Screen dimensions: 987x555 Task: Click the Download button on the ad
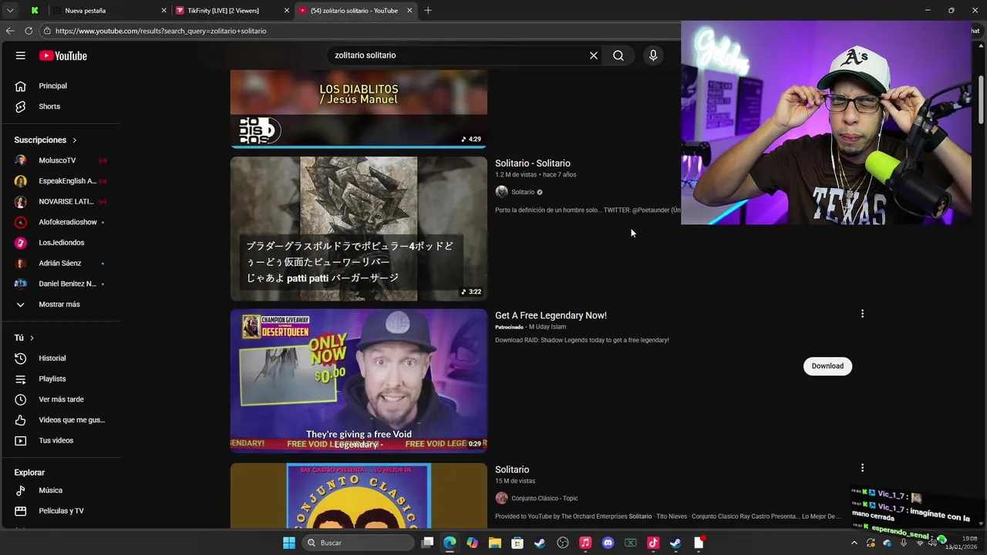click(x=827, y=366)
